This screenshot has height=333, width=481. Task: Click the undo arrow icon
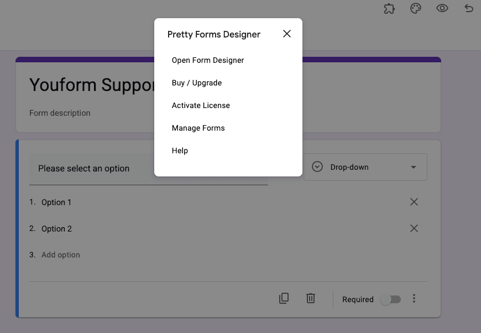469,8
